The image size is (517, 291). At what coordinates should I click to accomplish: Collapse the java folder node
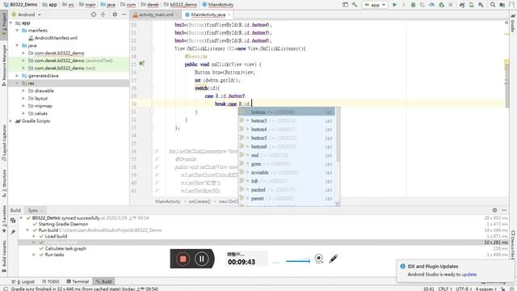point(17,45)
